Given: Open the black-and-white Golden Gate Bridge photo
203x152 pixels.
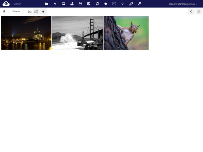Looking at the screenshot, I should point(77,33).
